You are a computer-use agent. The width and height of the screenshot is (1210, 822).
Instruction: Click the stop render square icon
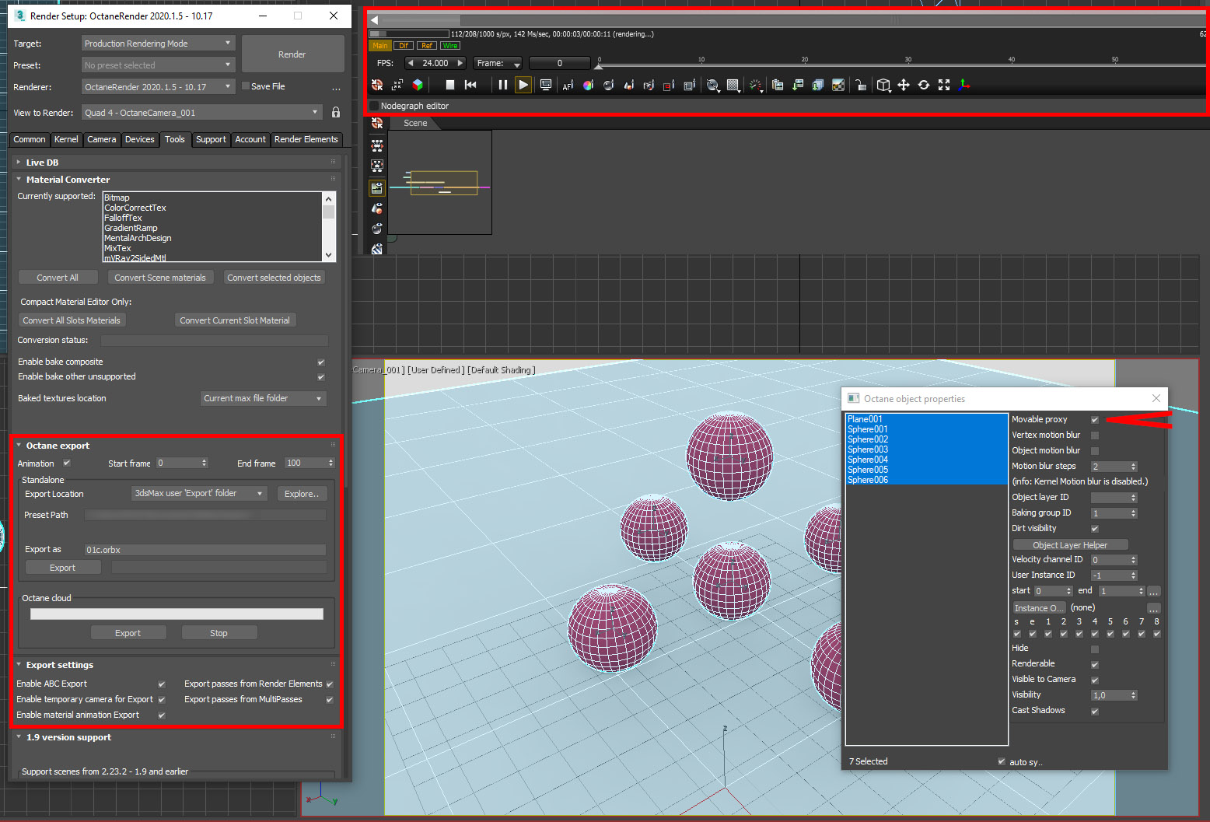pyautogui.click(x=449, y=85)
